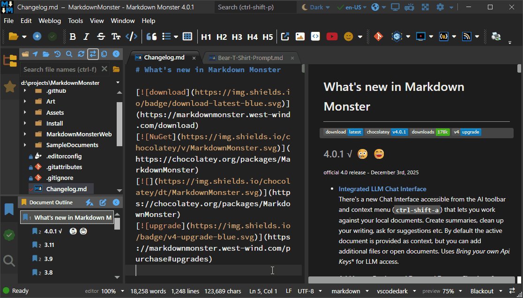The image size is (523, 298).
Task: Click the v4 upgrade badge in preview
Action: [467, 132]
